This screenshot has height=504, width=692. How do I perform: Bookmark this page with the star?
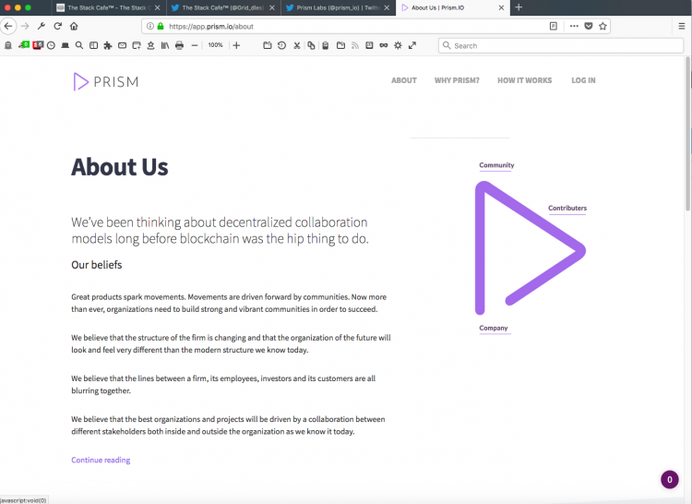coord(603,26)
